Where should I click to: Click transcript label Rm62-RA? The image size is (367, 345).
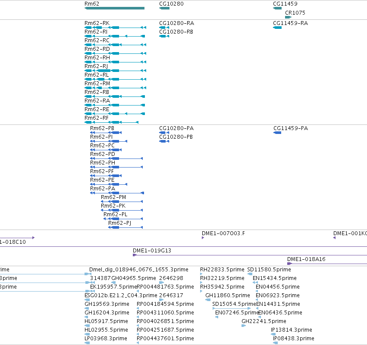tap(97, 101)
